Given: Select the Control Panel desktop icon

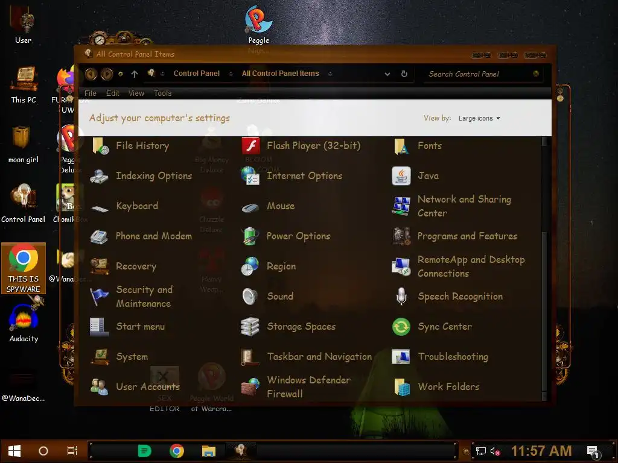Looking at the screenshot, I should pos(24,204).
